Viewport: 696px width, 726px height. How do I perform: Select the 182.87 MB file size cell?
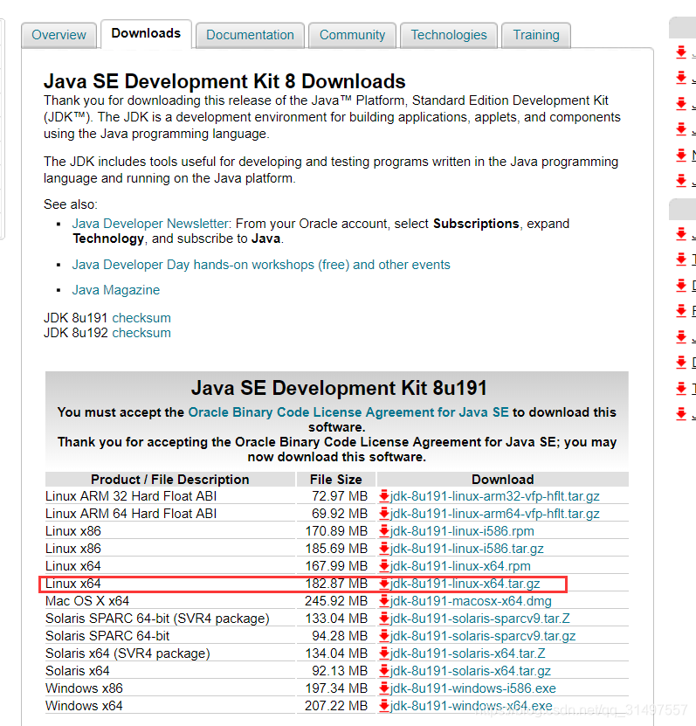pos(336,584)
